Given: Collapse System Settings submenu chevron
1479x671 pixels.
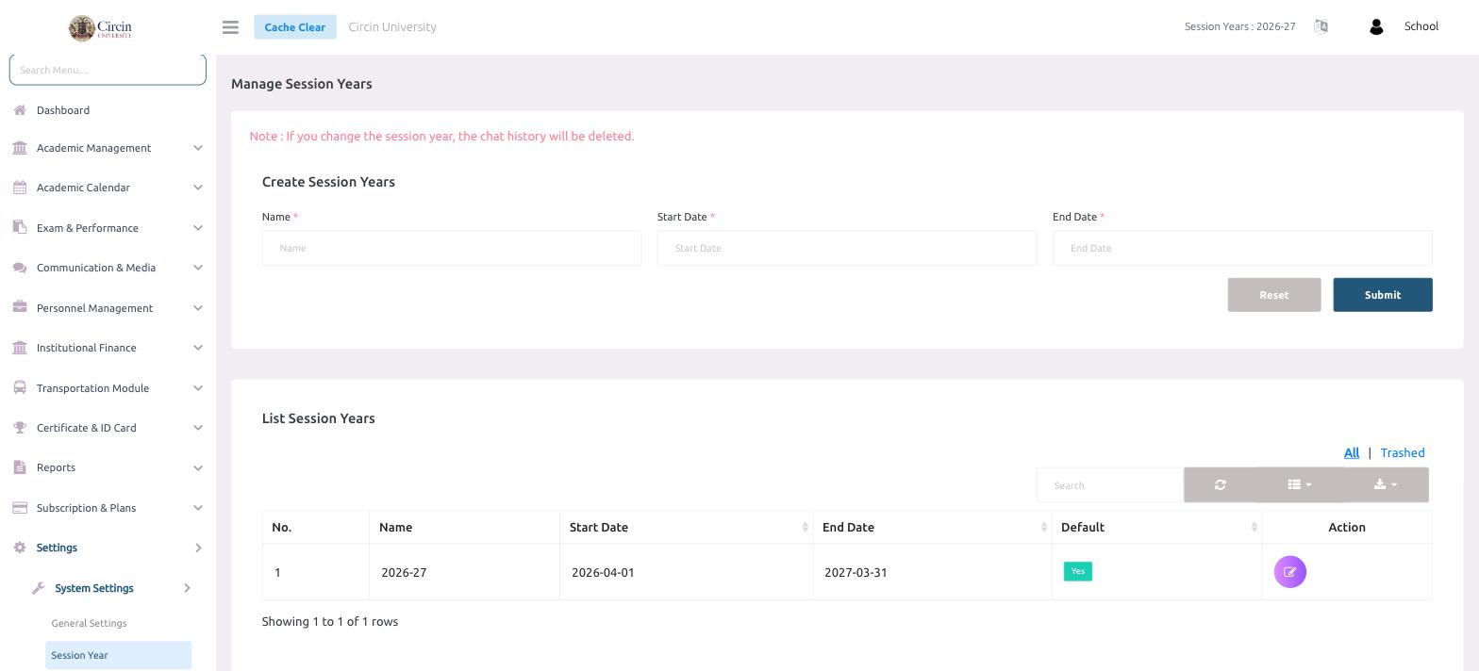Looking at the screenshot, I should [187, 588].
